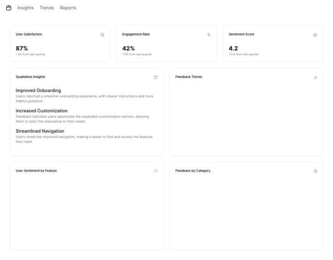Click the User Sentiment by Feature title

pos(36,171)
